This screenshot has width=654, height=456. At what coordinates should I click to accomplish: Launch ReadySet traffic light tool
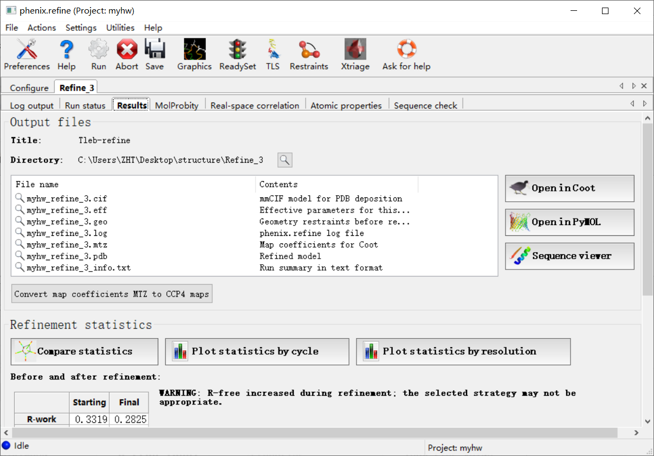(x=237, y=55)
